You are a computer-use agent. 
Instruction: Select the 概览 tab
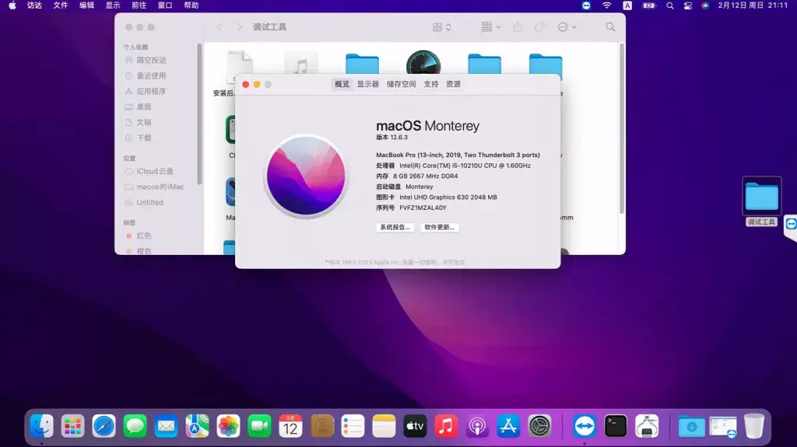[342, 84]
